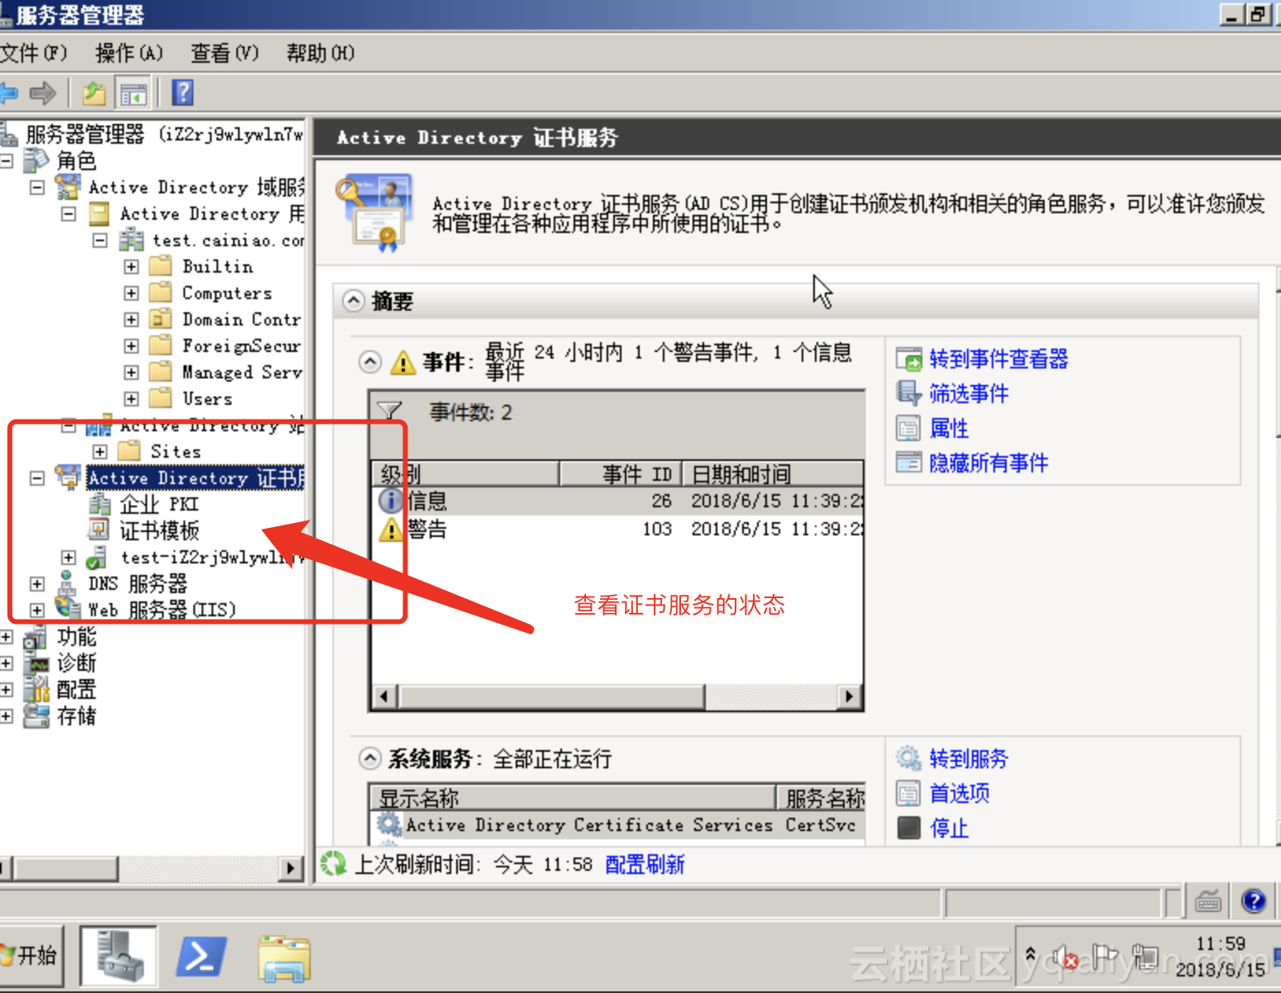Viewport: 1281px width, 993px height.
Task: Click the DNS 服务器 role icon
Action: click(x=67, y=583)
